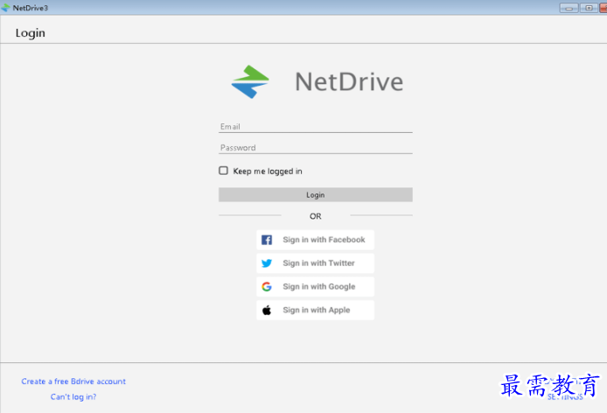
Task: Focus the Password input field
Action: pyautogui.click(x=315, y=148)
